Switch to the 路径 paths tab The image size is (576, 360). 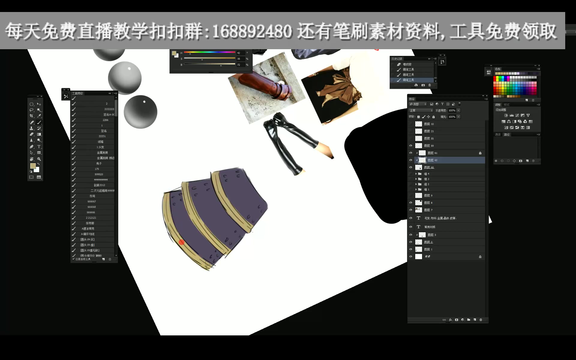coord(507,135)
